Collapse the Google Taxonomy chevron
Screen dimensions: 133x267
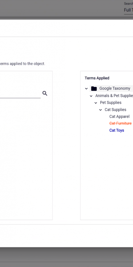[86, 89]
